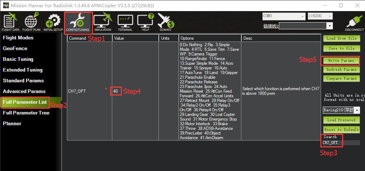Viewport: 365px width, 171px height.
Task: Click the Search parameter field
Action: (x=340, y=142)
